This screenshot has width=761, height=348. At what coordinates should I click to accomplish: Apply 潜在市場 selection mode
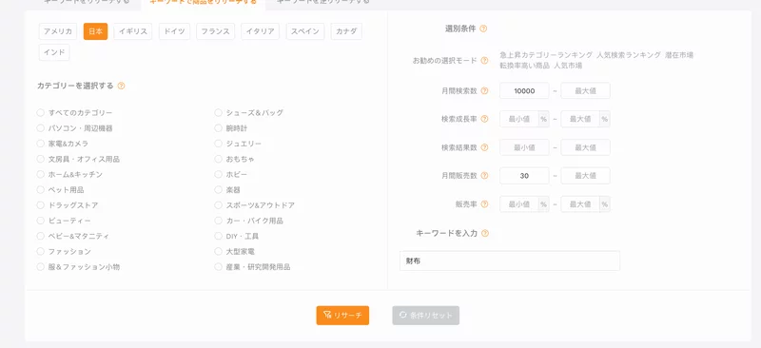point(679,55)
